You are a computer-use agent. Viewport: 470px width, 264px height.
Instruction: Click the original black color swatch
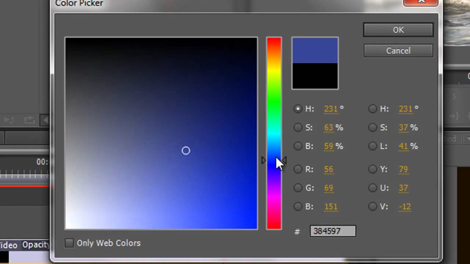315,76
